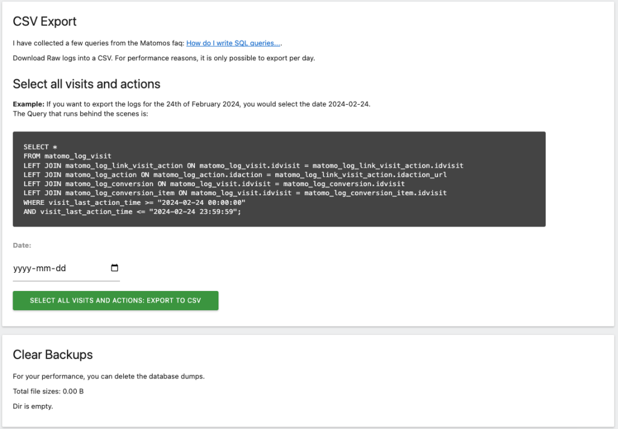Open the date picker calendar icon

tap(115, 268)
